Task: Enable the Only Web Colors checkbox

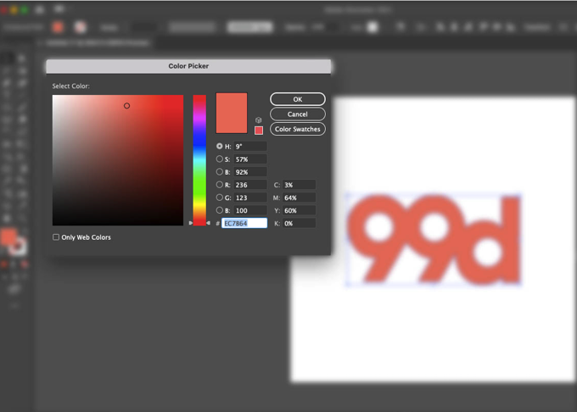Action: click(x=56, y=237)
